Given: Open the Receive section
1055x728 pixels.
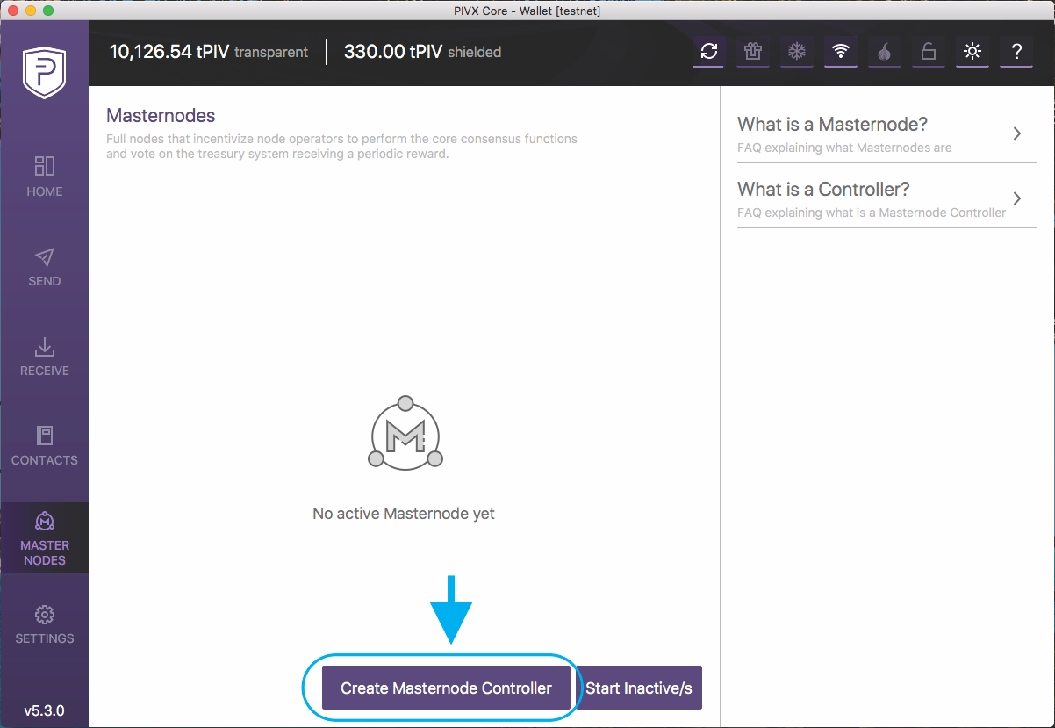Looking at the screenshot, I should click(45, 357).
